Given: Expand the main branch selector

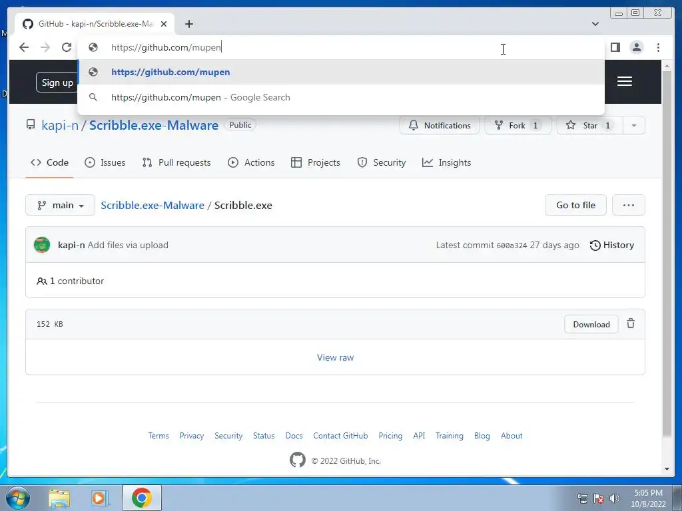Looking at the screenshot, I should (60, 205).
